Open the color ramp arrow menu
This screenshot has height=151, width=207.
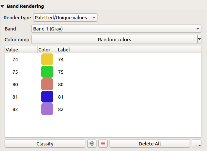[x=199, y=40]
